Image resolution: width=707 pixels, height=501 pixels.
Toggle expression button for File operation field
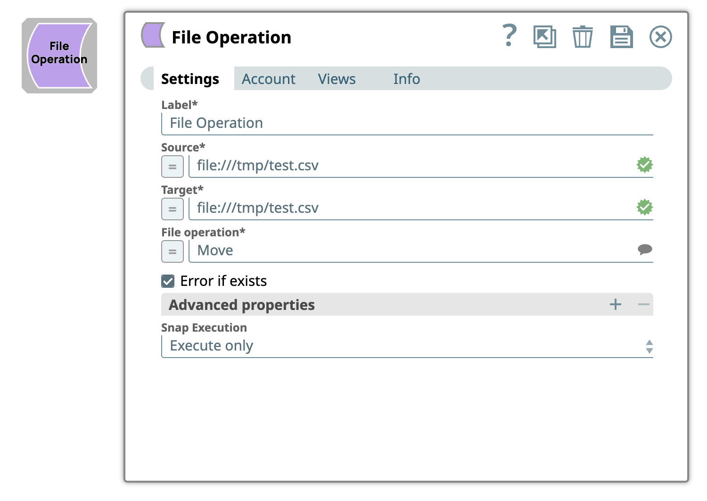pos(173,251)
